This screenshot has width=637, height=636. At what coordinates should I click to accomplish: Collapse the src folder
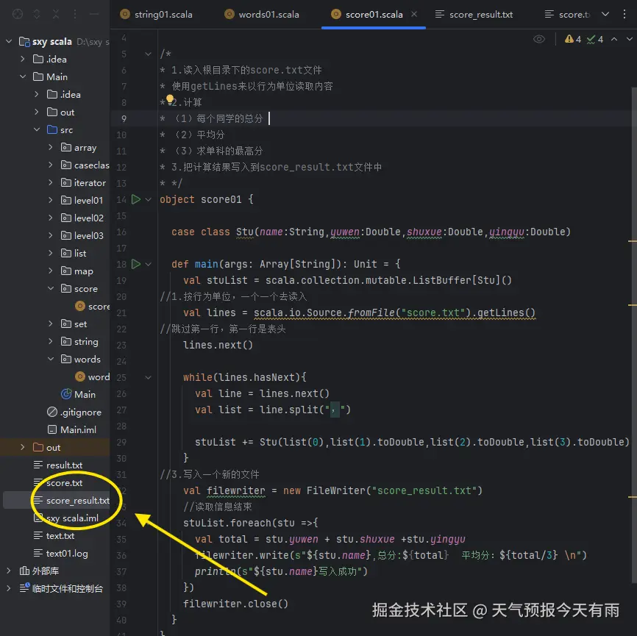tap(37, 129)
